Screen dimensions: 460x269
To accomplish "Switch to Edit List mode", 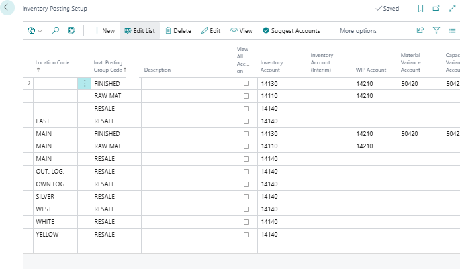I will [139, 31].
